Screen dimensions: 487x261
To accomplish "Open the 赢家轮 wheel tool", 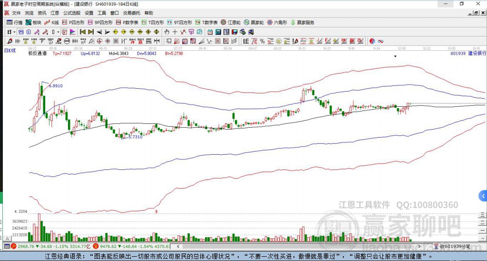I will (254, 22).
